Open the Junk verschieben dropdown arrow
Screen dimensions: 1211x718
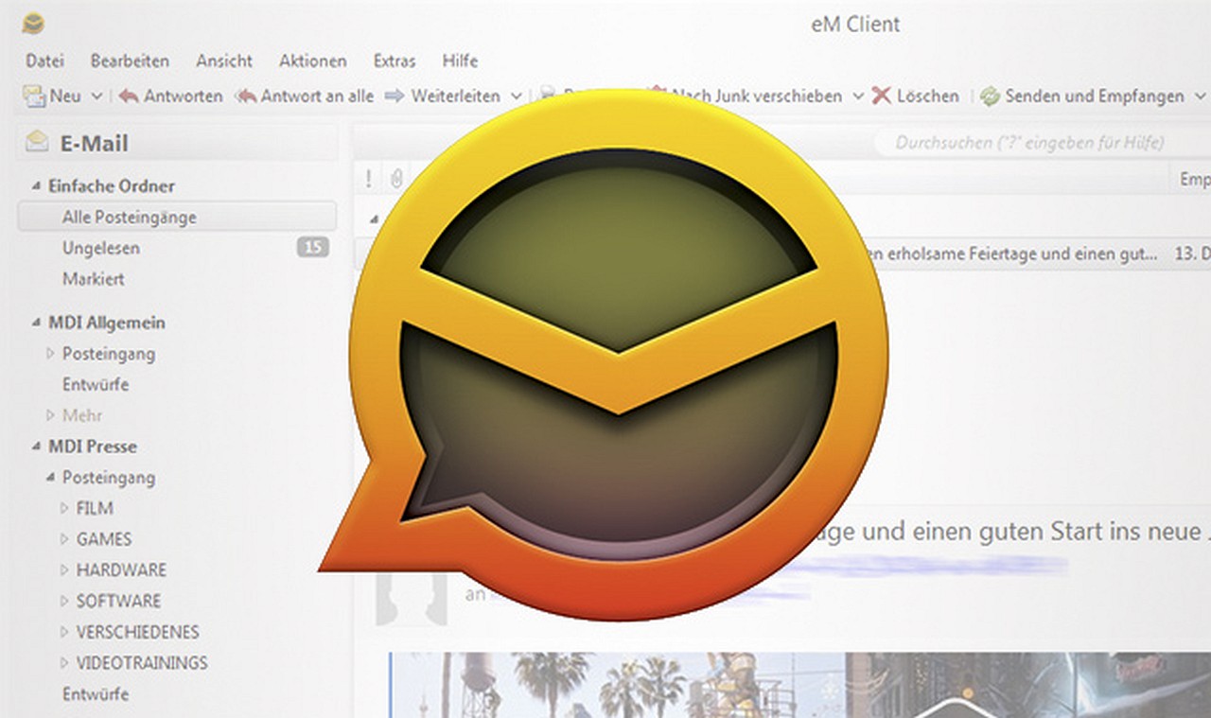(858, 96)
